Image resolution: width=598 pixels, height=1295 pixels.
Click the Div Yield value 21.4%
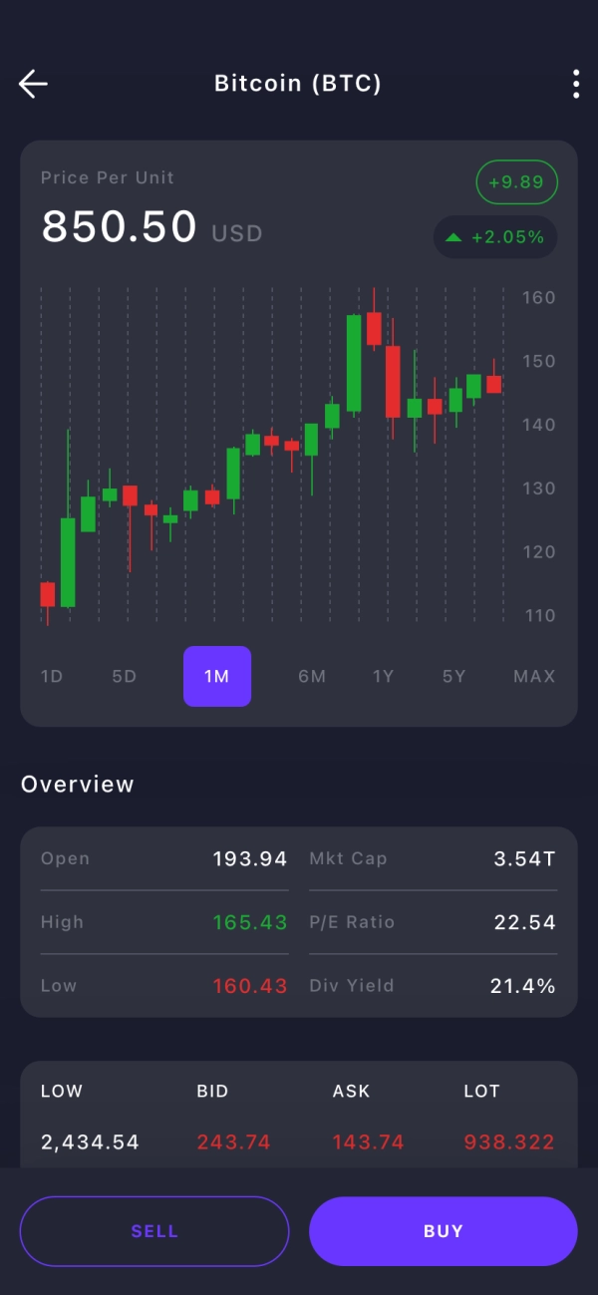coord(523,986)
